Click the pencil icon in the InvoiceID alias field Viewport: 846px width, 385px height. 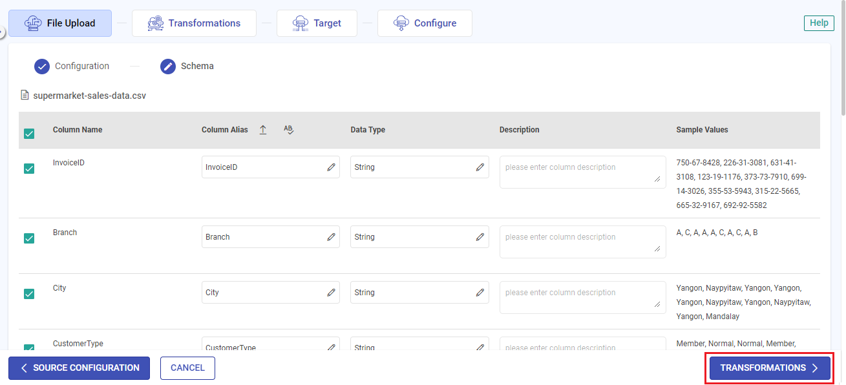tap(332, 167)
